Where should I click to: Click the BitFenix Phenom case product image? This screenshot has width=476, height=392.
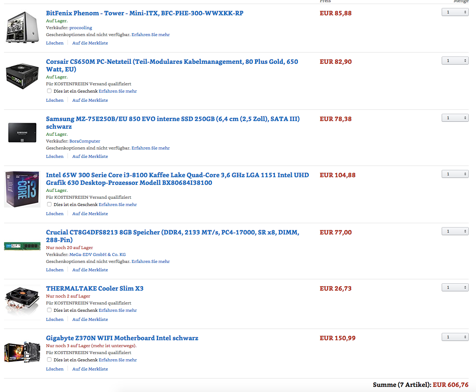coord(22,27)
